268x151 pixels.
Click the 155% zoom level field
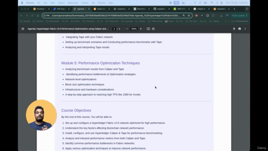134,29
